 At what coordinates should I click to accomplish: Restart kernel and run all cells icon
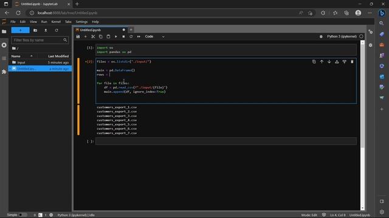click(x=139, y=36)
